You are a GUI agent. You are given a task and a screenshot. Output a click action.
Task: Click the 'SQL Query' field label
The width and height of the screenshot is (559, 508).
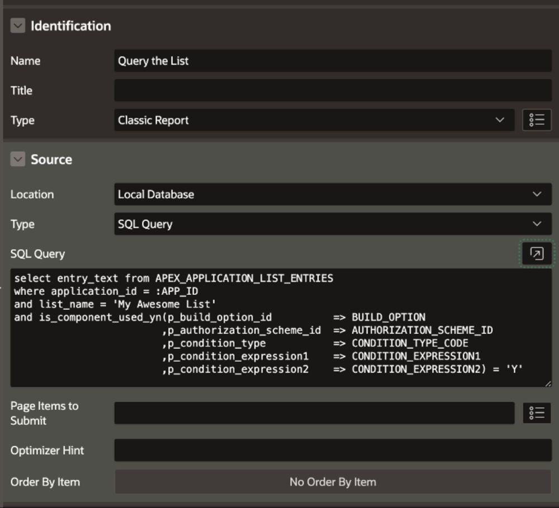(37, 254)
